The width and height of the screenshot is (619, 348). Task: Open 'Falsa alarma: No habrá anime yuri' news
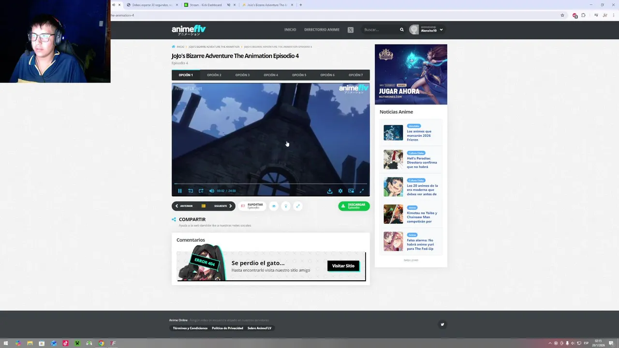(x=420, y=245)
